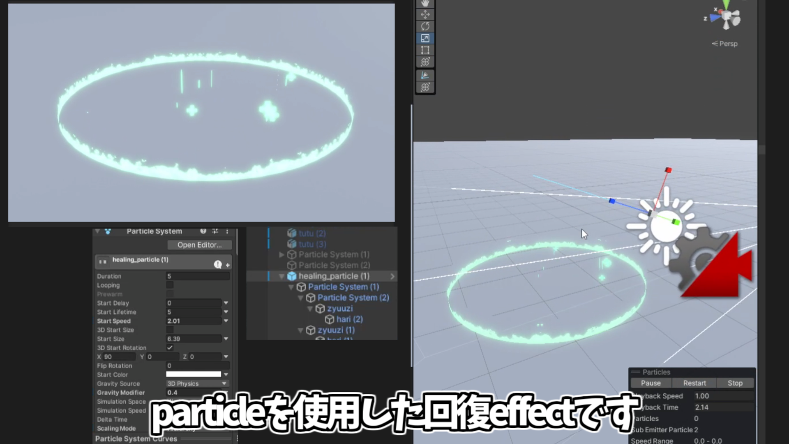Select the combined Transform tool

425,61
